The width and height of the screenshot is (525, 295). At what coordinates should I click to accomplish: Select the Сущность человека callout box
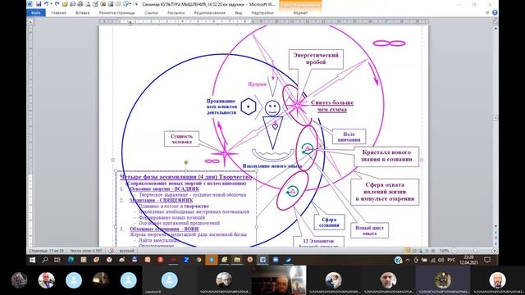point(182,138)
